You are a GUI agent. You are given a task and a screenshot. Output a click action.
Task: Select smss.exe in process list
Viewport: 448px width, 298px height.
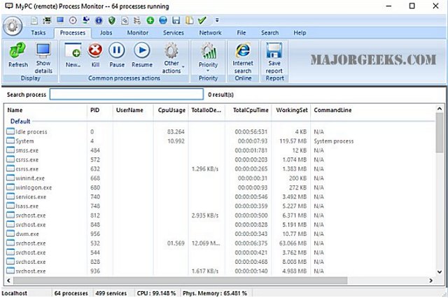click(x=220, y=150)
